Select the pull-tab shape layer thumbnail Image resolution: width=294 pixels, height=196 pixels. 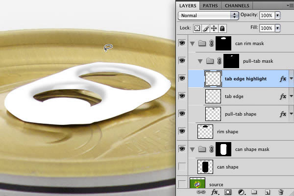pos(213,114)
